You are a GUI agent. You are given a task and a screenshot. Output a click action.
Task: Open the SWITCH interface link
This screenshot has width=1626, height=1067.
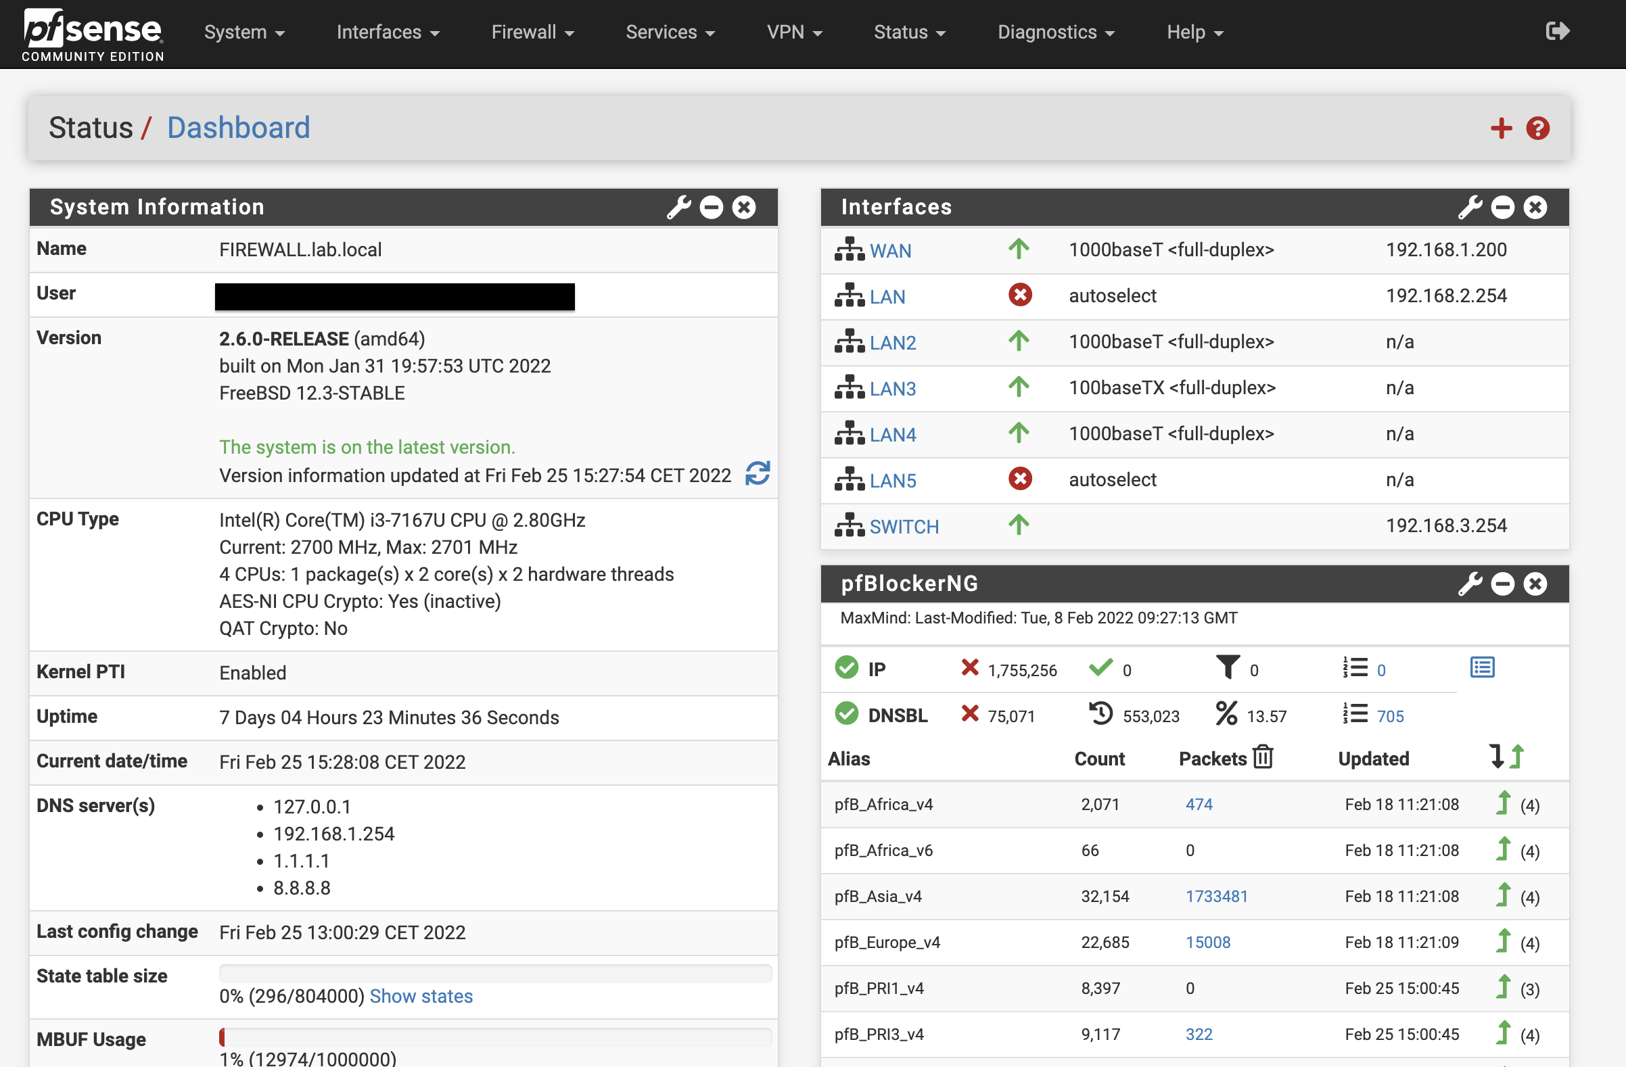coord(904,527)
